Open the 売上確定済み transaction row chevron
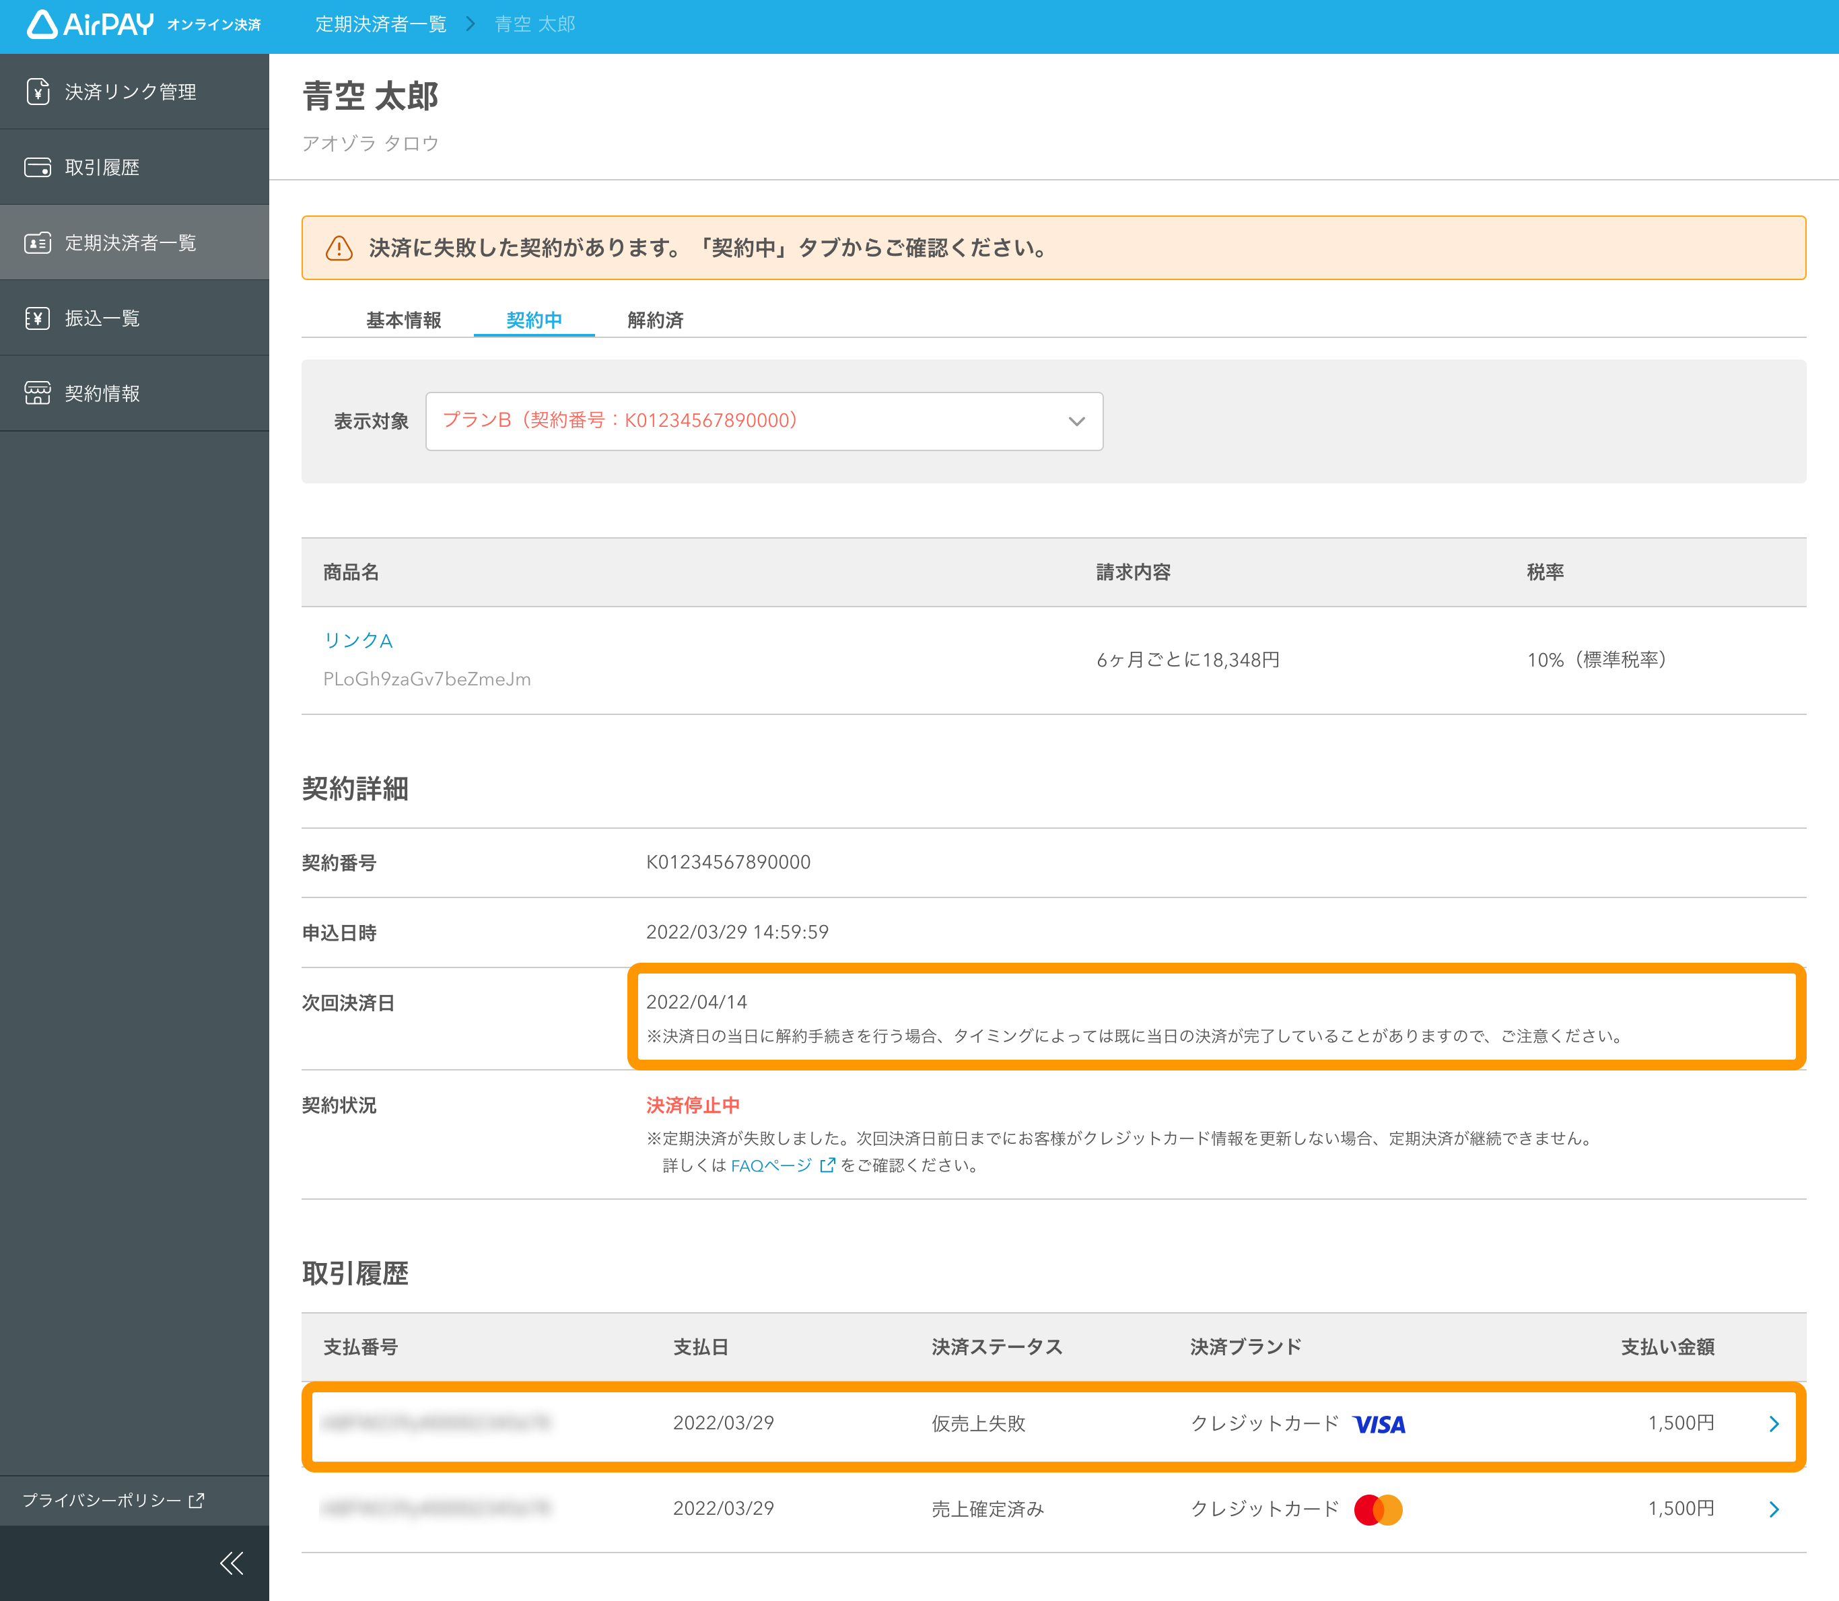 pyautogui.click(x=1774, y=1509)
